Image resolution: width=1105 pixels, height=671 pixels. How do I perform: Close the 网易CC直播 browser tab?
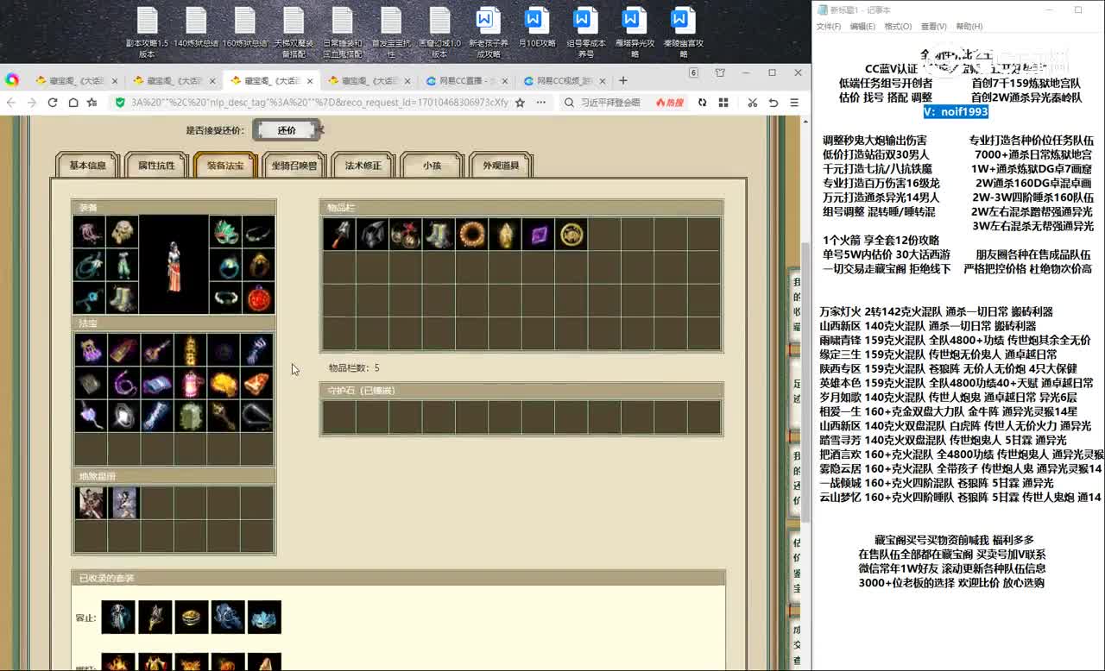coord(505,81)
